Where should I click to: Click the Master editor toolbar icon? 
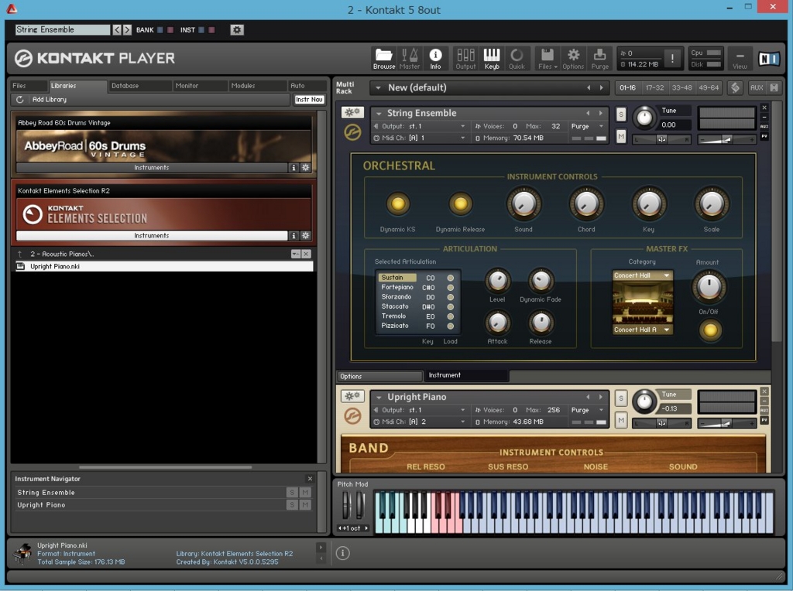(x=409, y=59)
